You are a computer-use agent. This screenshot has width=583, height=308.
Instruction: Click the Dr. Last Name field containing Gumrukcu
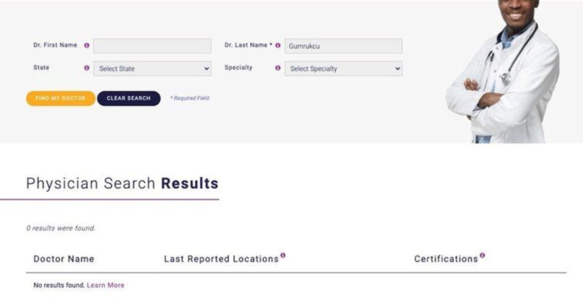tap(343, 46)
